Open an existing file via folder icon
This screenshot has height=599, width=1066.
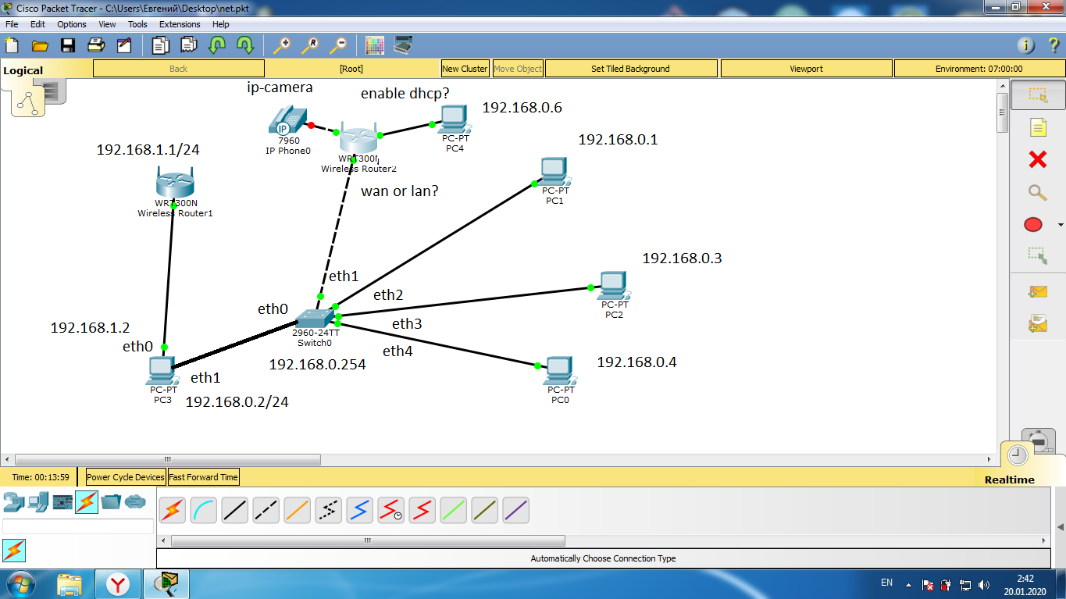tap(39, 45)
